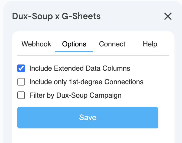Open the Connect tab

point(112,44)
